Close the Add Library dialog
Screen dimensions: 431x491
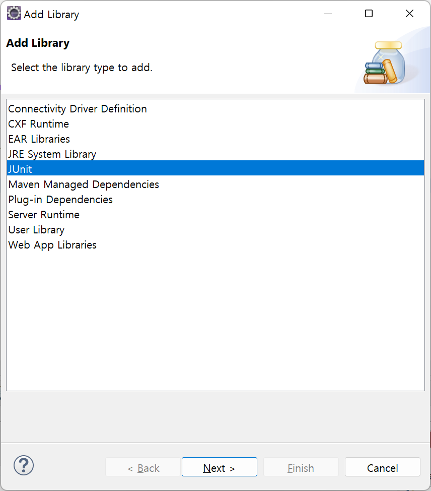pyautogui.click(x=409, y=14)
